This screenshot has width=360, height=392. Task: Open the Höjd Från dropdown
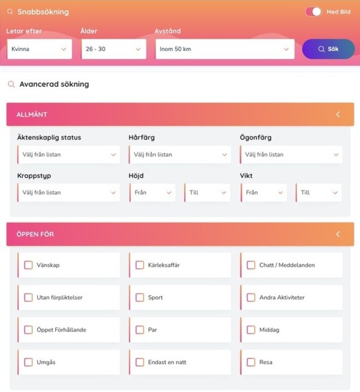click(x=152, y=193)
